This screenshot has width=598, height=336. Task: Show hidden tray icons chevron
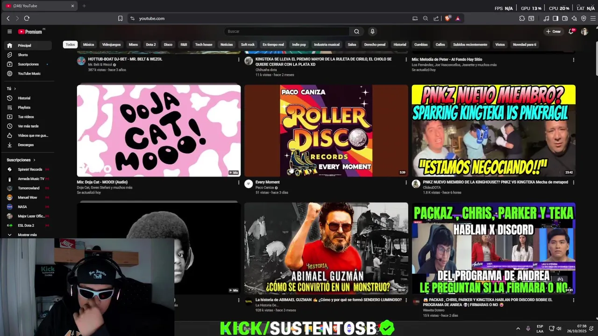(x=518, y=329)
